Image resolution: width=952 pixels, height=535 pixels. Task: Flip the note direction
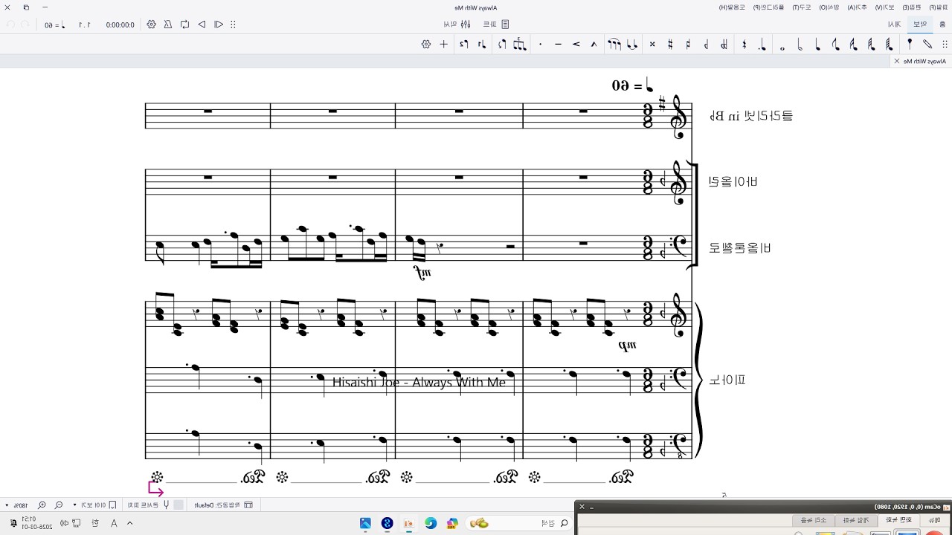coord(502,44)
